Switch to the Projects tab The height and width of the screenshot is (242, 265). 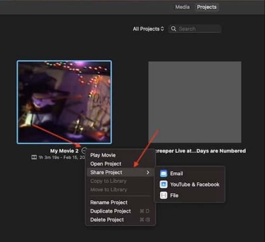pyautogui.click(x=207, y=7)
